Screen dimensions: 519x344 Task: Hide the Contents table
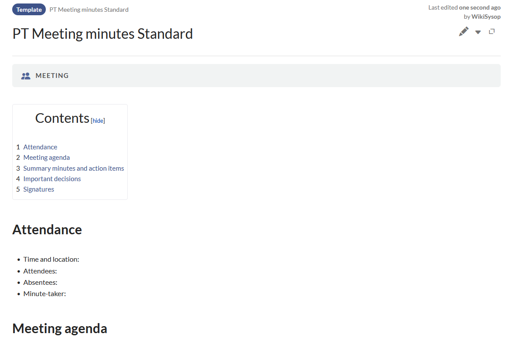(98, 121)
